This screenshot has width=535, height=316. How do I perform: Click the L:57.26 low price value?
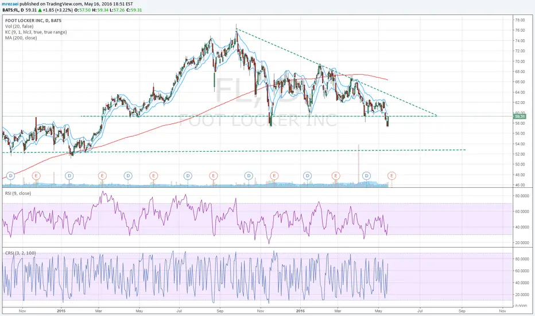118,10
